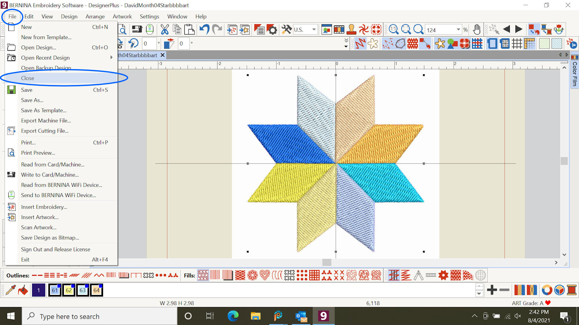Click the Paste clipboard icon
The height and width of the screenshot is (325, 579).
pos(190,30)
